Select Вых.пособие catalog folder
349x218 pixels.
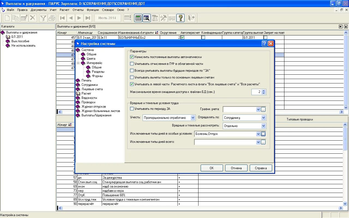click(x=20, y=41)
